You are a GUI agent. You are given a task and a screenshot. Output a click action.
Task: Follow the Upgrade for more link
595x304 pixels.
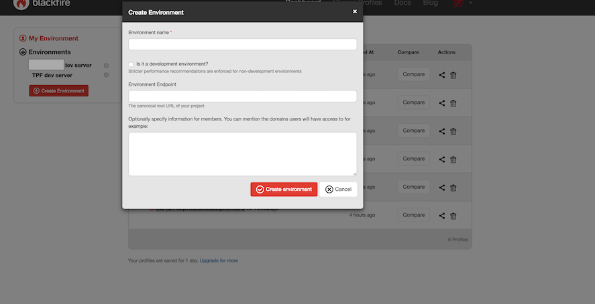pos(219,260)
